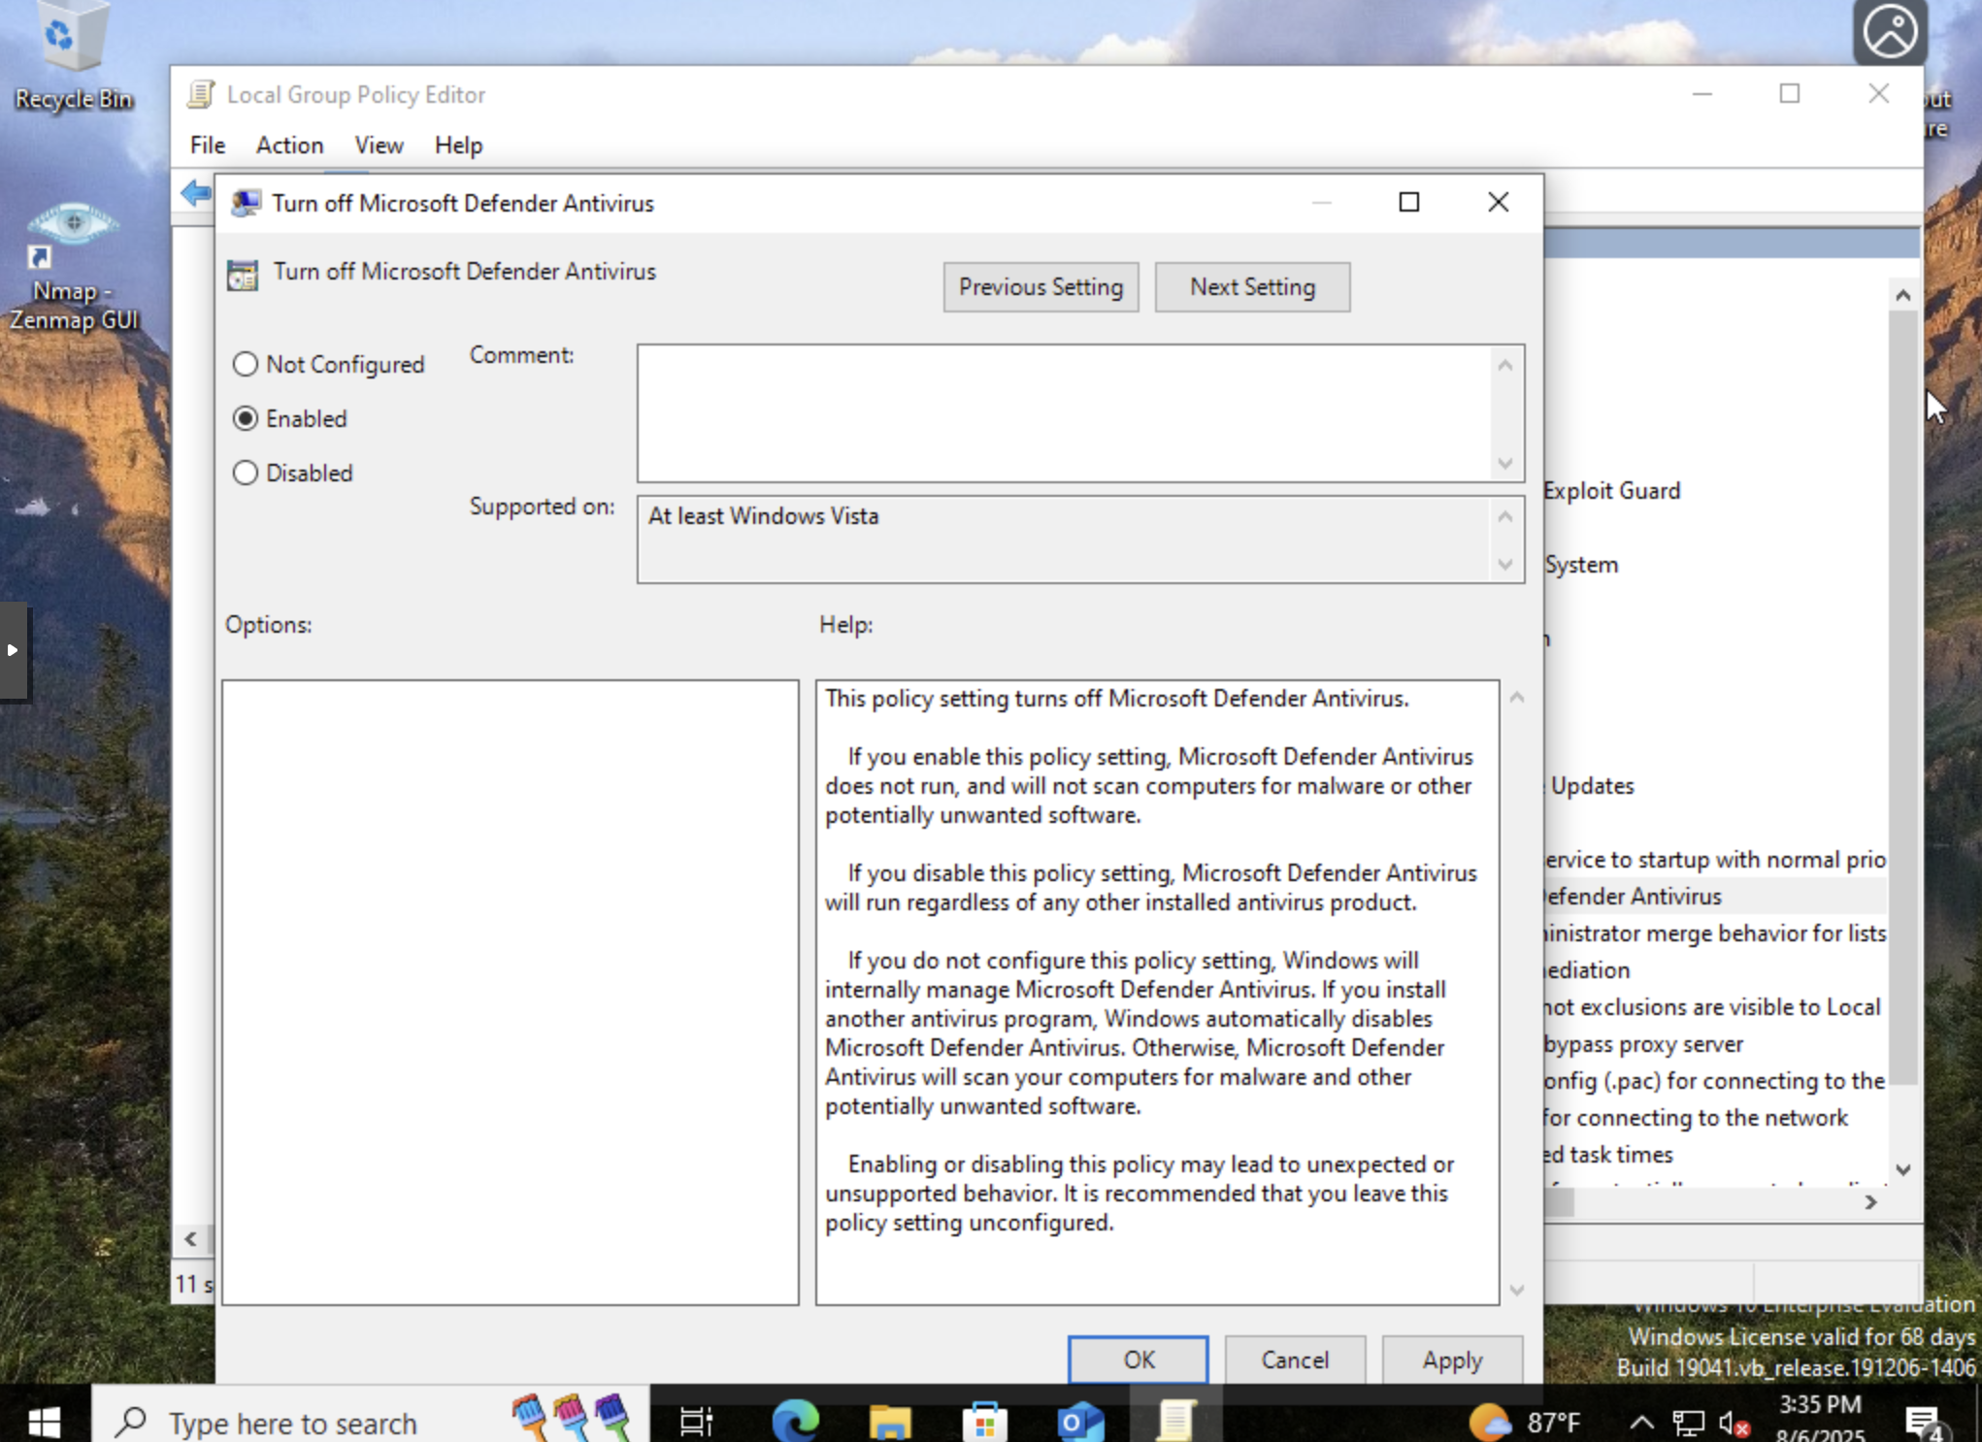1982x1442 pixels.
Task: Apply the policy setting changes
Action: [x=1452, y=1360]
